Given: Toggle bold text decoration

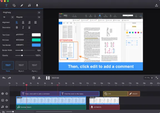Looking at the screenshot, I should tap(17, 27).
